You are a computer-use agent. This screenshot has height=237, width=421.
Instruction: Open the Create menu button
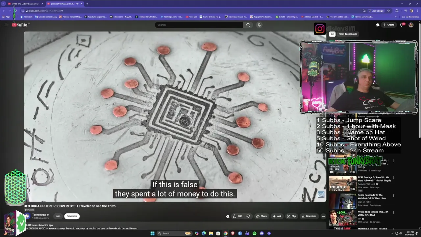pyautogui.click(x=389, y=25)
